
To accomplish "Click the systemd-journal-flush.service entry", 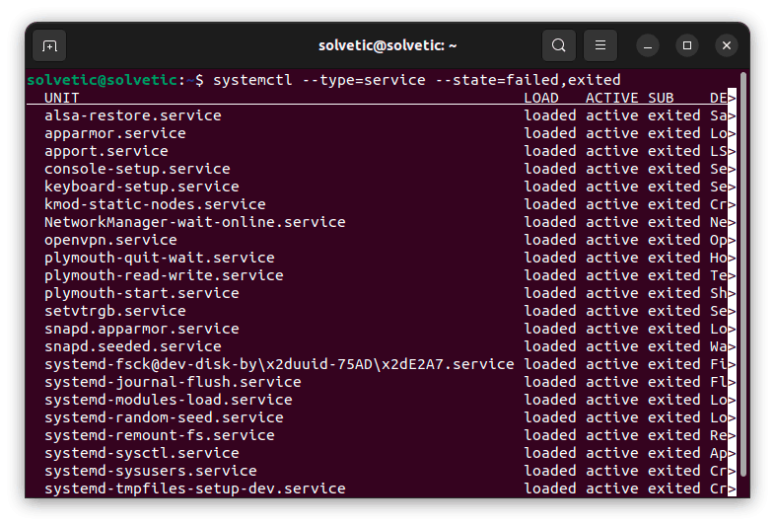I will pos(173,382).
